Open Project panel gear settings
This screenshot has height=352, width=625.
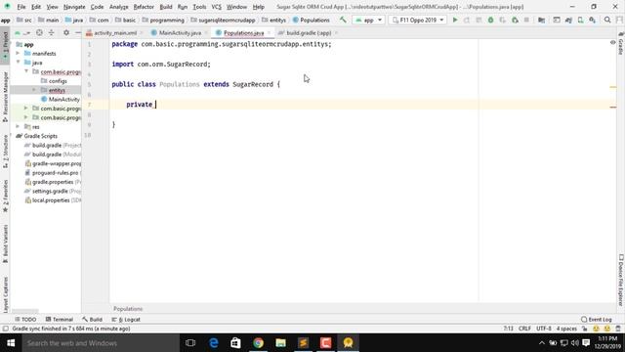click(x=66, y=32)
